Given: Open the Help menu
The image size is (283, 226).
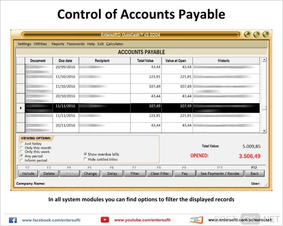Looking at the screenshot, I should click(x=91, y=44).
